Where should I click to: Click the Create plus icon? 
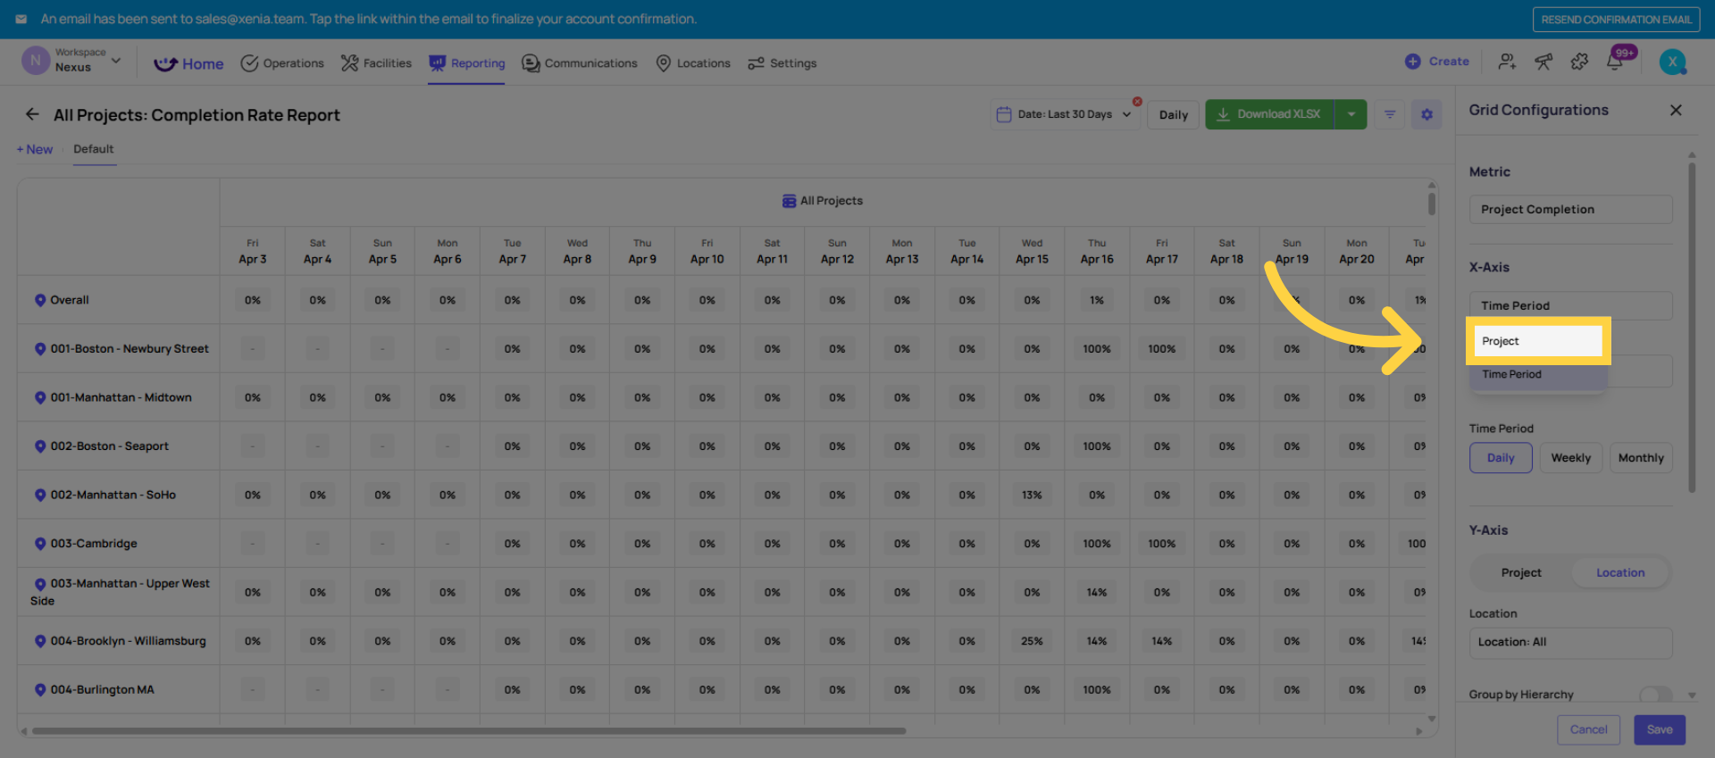click(x=1412, y=62)
